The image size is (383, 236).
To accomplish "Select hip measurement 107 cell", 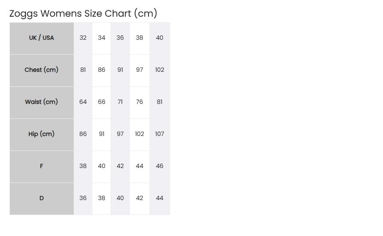I will point(160,135).
